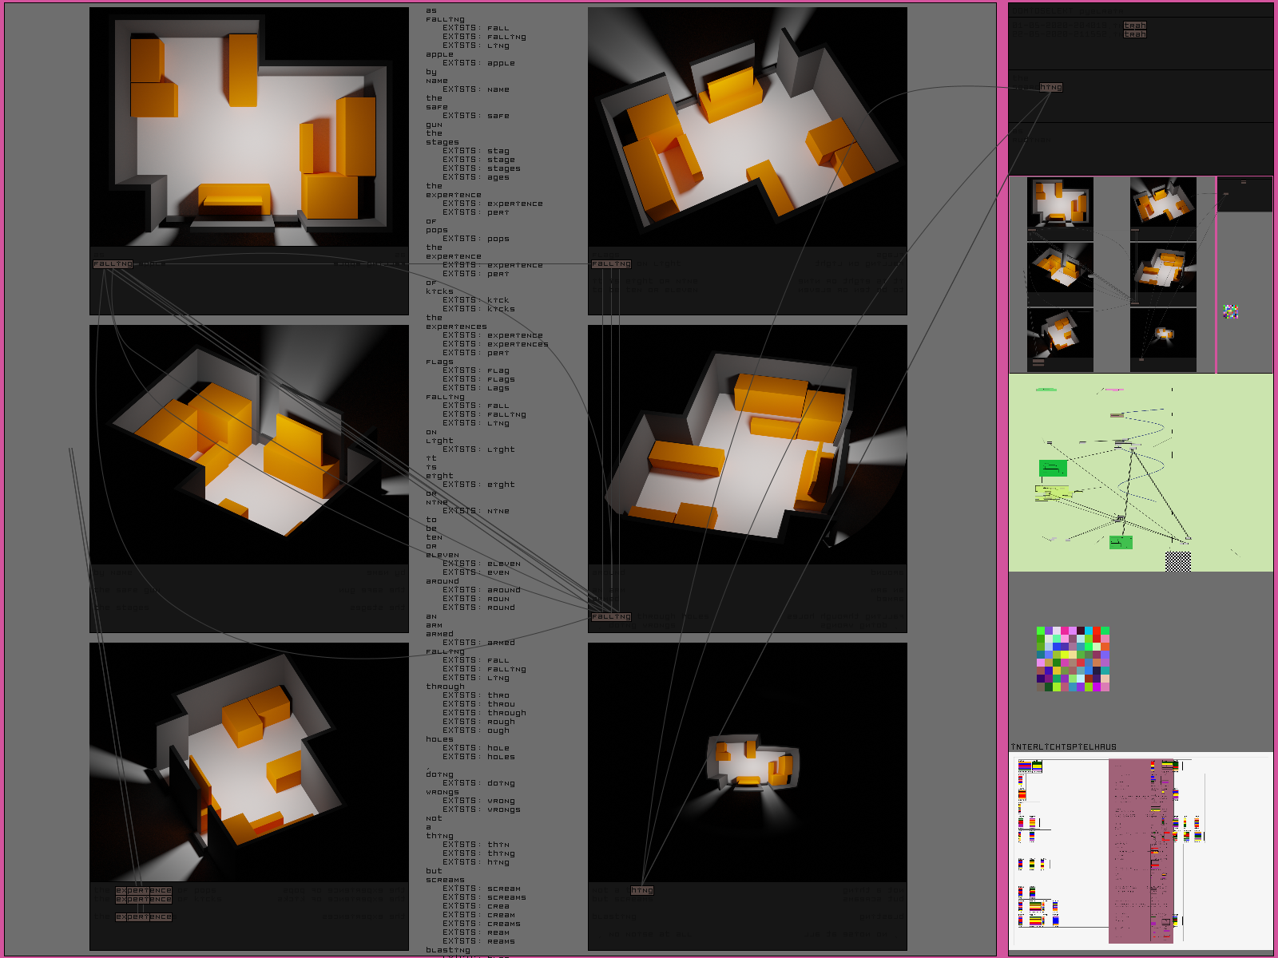Select the top-right room thumbnail in sidebar
1278x958 pixels.
(1163, 202)
